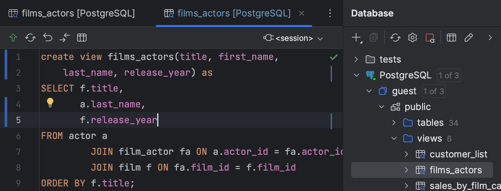Select the customer_list view in the tree
The width and height of the screenshot is (501, 191).
(x=458, y=154)
